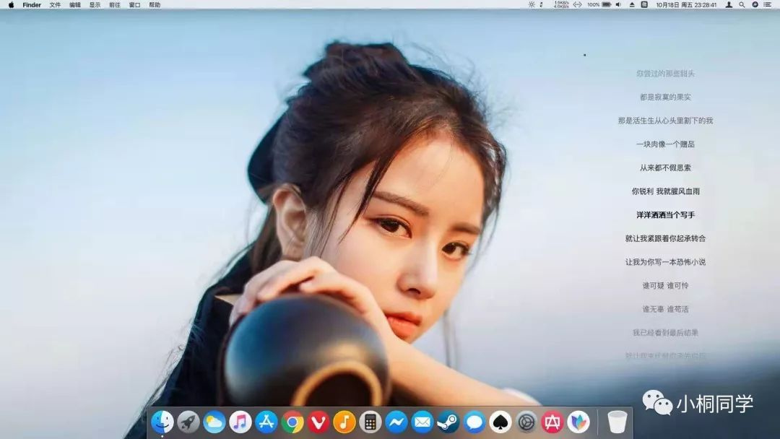Click the music note status icon
The image size is (780, 439).
tap(541, 4)
